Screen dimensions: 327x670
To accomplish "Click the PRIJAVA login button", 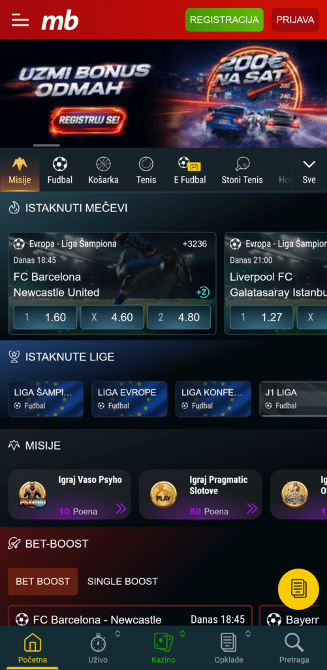I will [x=295, y=20].
